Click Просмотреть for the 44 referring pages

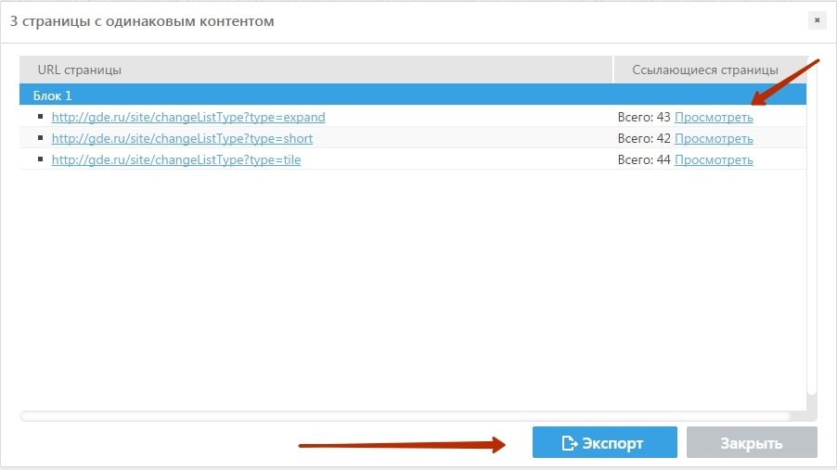[x=714, y=160]
